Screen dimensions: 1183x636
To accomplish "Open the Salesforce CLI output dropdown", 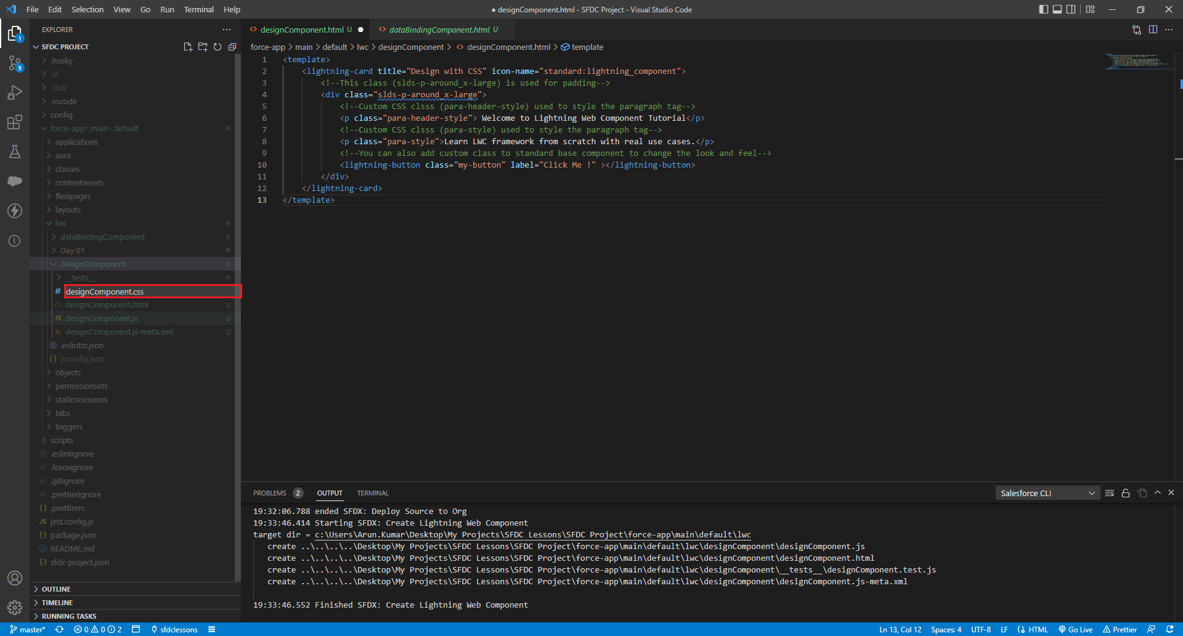I will tap(1047, 493).
